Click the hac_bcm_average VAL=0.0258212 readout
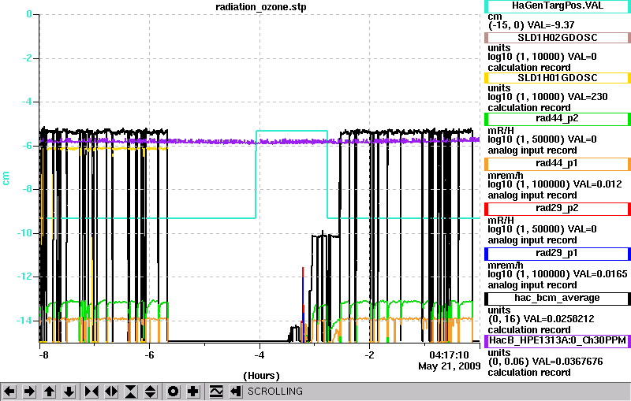Viewport: 631px width, 401px height. tap(541, 319)
